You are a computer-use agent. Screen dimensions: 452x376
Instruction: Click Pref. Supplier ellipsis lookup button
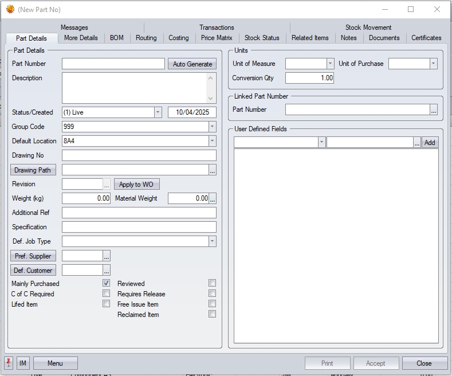(x=107, y=256)
